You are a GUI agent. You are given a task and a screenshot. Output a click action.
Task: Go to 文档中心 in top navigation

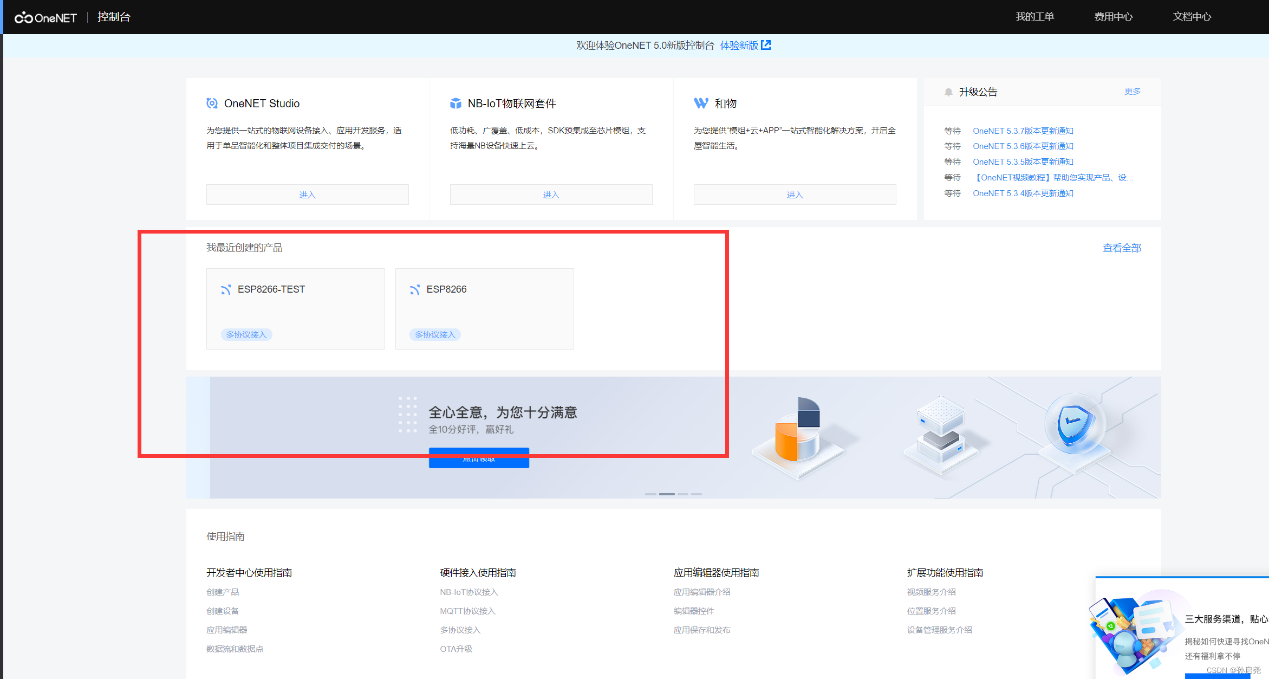click(x=1192, y=17)
